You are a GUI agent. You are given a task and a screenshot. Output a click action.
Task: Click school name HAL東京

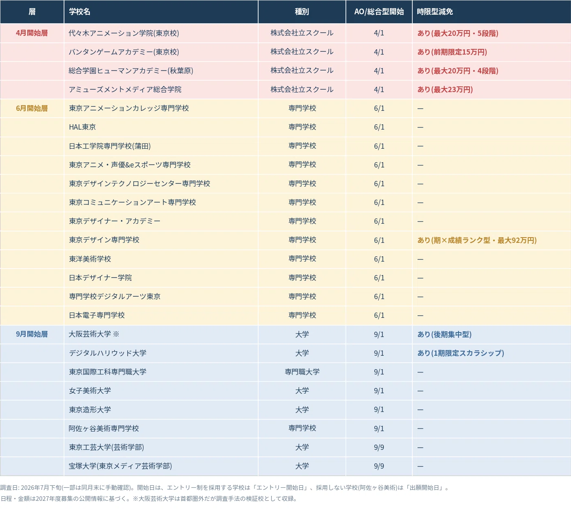tap(82, 127)
